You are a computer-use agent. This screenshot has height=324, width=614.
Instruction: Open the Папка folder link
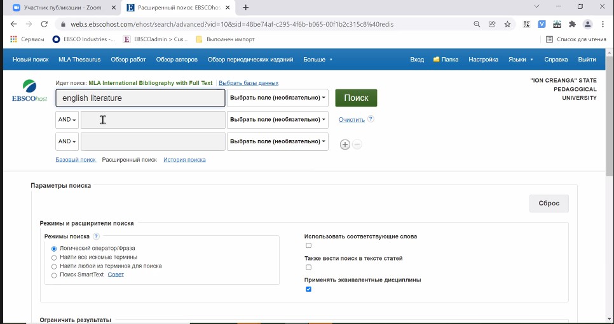click(x=446, y=60)
